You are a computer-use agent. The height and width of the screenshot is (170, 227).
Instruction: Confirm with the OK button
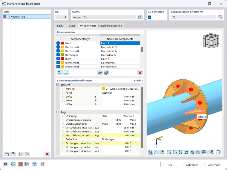click(x=170, y=165)
